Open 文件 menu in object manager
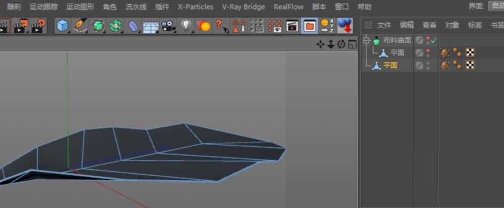 coord(384,25)
